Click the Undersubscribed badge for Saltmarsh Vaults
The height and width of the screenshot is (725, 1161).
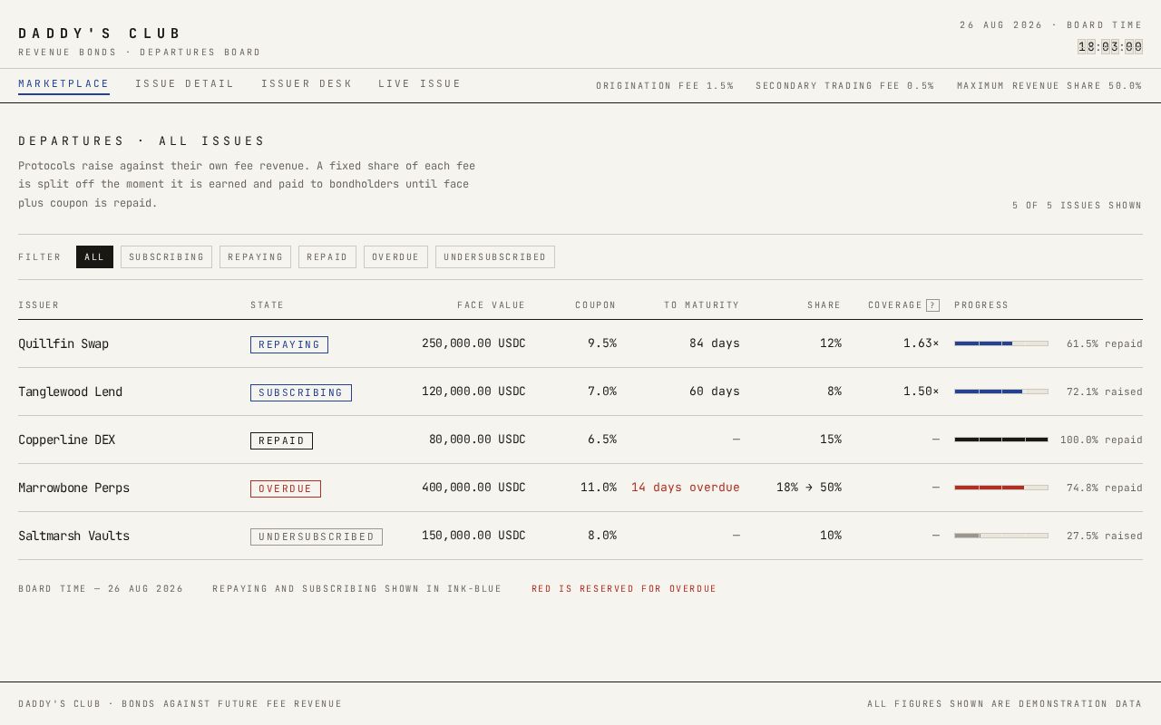pos(317,537)
